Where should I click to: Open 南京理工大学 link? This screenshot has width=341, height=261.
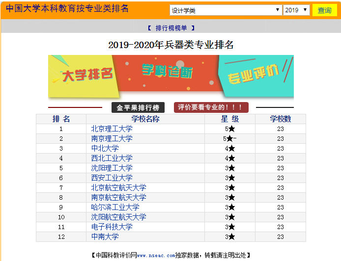(x=112, y=138)
